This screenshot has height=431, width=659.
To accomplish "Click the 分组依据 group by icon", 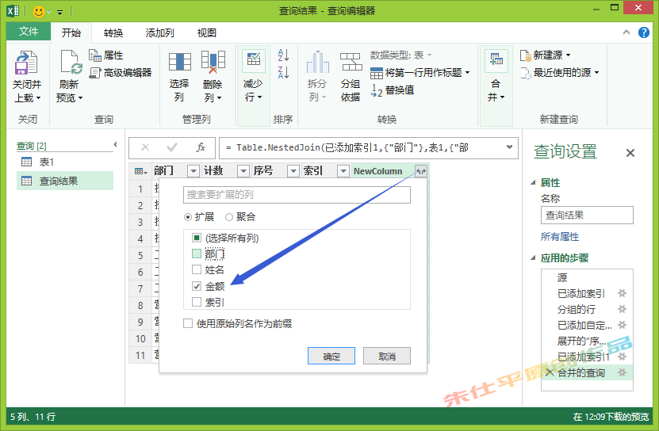I will [351, 62].
